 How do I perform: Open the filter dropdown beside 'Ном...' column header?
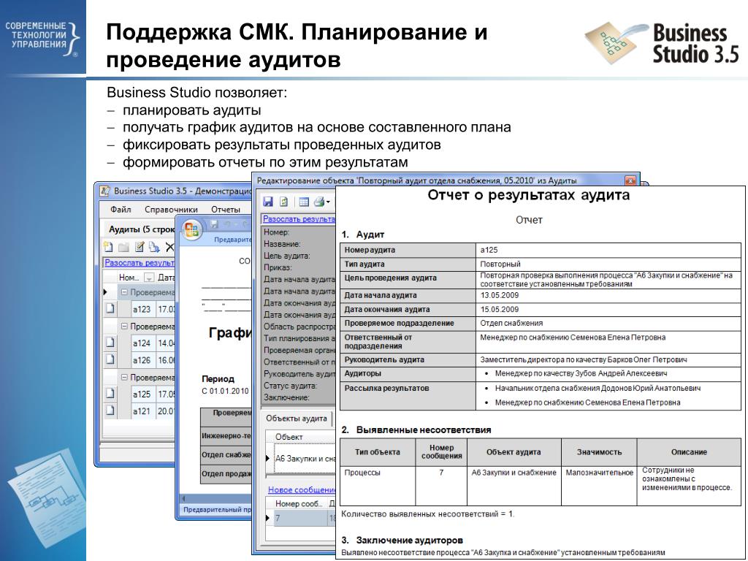(x=149, y=277)
